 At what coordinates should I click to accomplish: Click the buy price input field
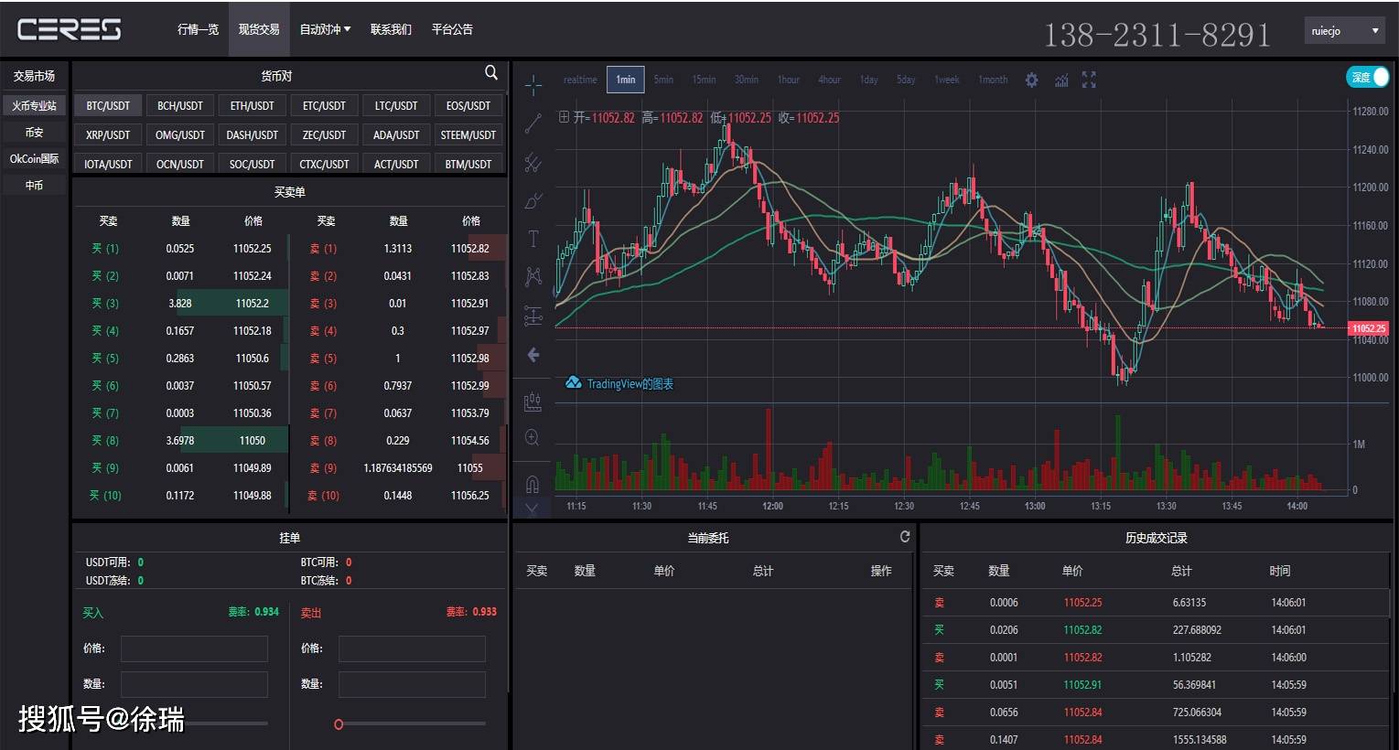coord(194,648)
